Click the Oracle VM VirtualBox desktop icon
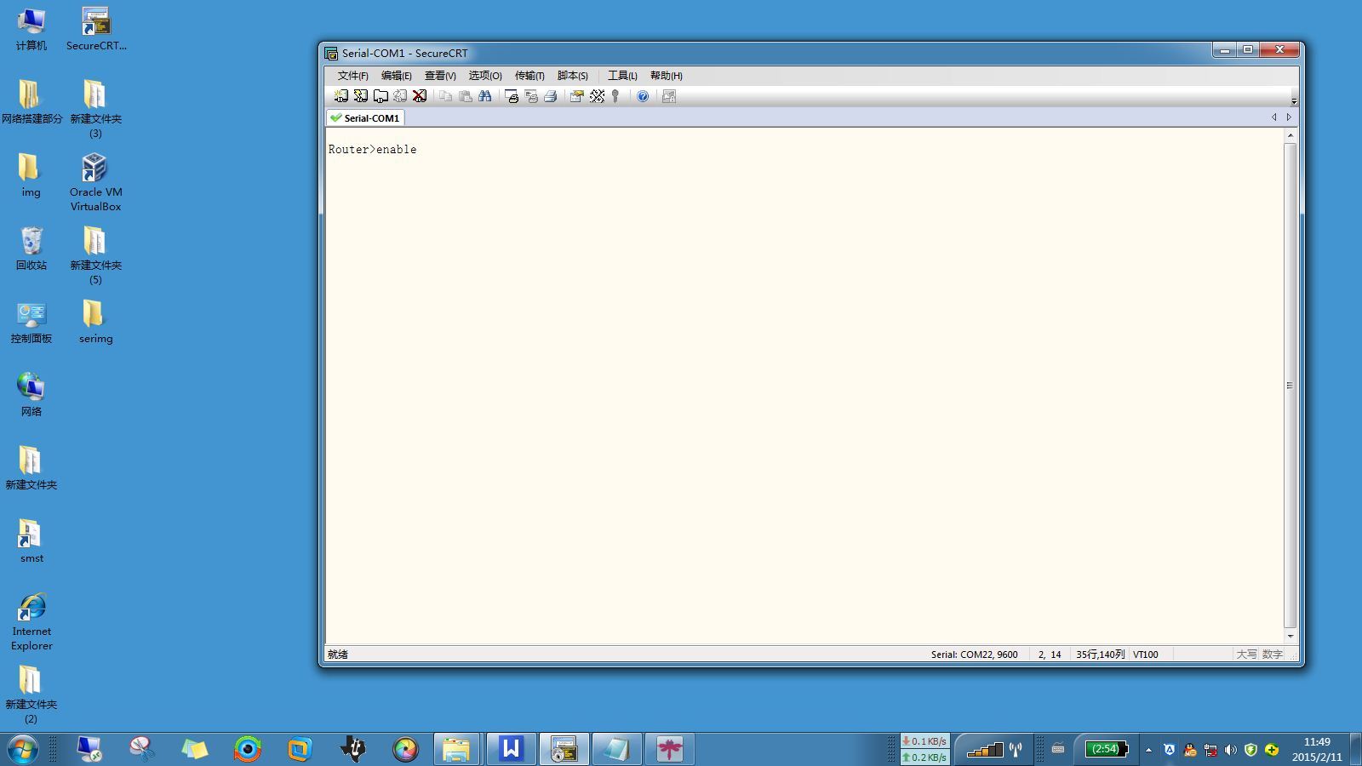This screenshot has height=766, width=1362. 96,182
